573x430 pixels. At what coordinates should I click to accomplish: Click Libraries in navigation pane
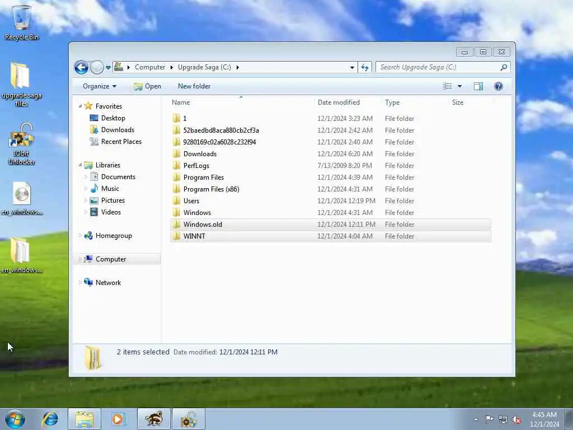point(108,165)
